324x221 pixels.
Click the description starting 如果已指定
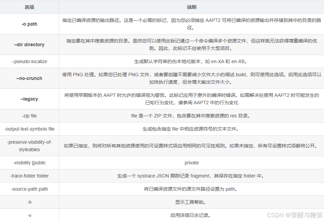[192, 146]
